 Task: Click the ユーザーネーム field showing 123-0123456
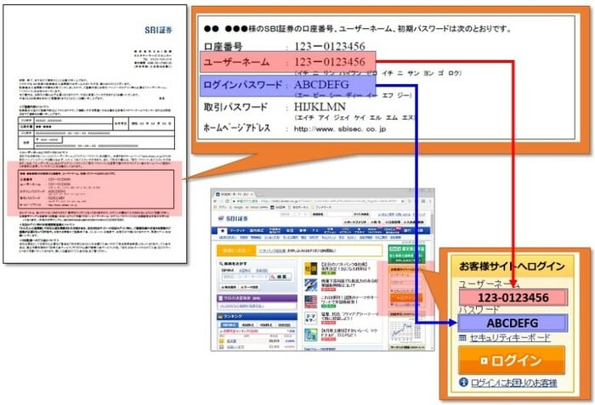pos(513,297)
